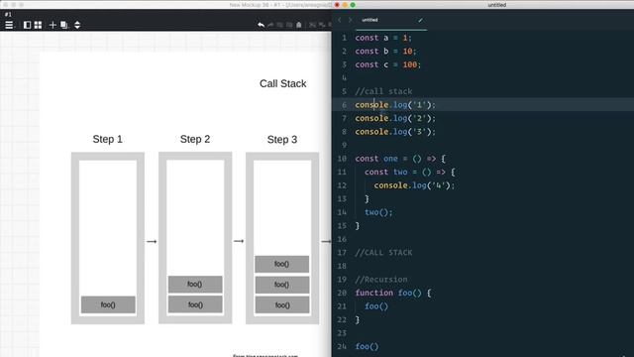Image resolution: width=634 pixels, height=357 pixels.
Task: Click the '//Recursion' comment on line 19
Action: (x=381, y=280)
